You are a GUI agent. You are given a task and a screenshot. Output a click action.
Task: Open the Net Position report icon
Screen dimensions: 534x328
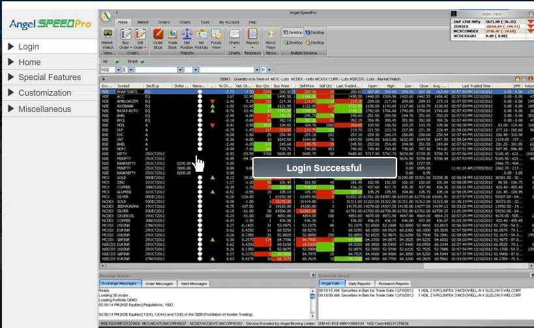click(186, 39)
